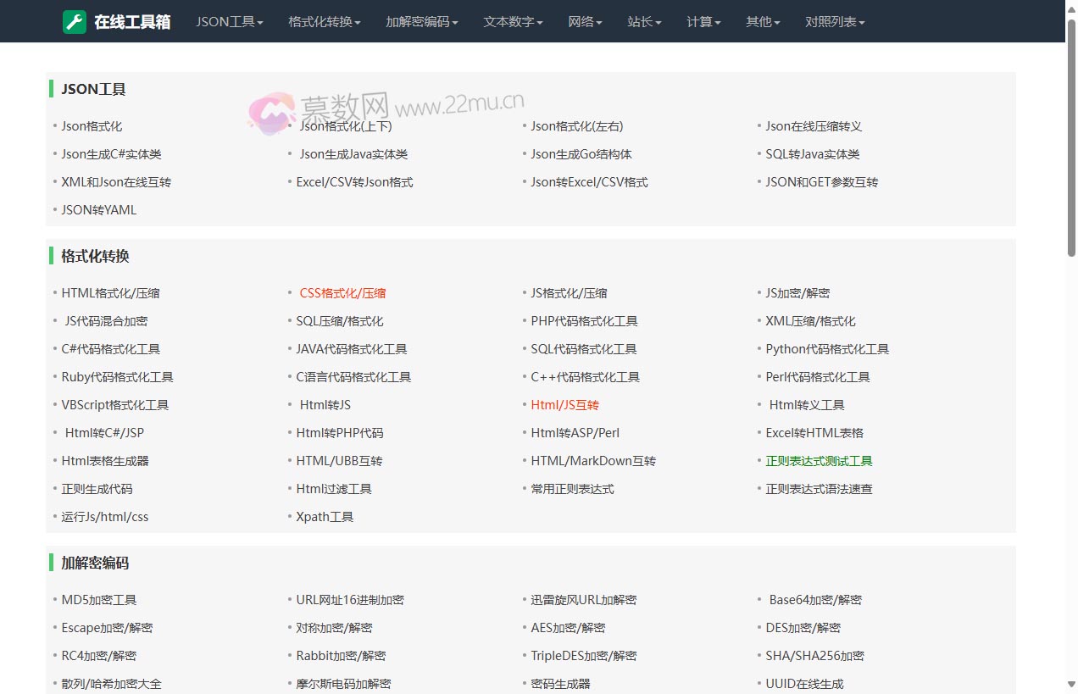Open the 格式化转换 dropdown menu

(x=323, y=22)
